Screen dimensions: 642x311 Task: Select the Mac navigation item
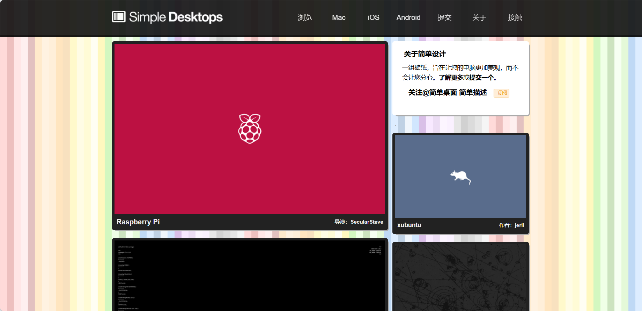pos(339,17)
